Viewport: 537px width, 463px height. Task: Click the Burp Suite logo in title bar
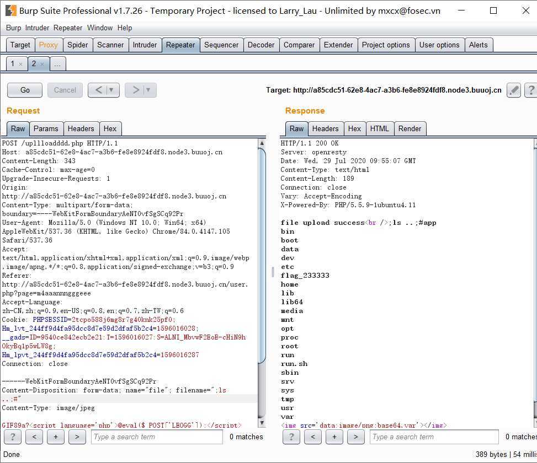(x=11, y=10)
